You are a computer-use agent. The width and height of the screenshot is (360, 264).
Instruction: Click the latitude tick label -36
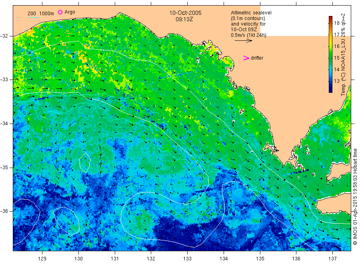(4, 211)
